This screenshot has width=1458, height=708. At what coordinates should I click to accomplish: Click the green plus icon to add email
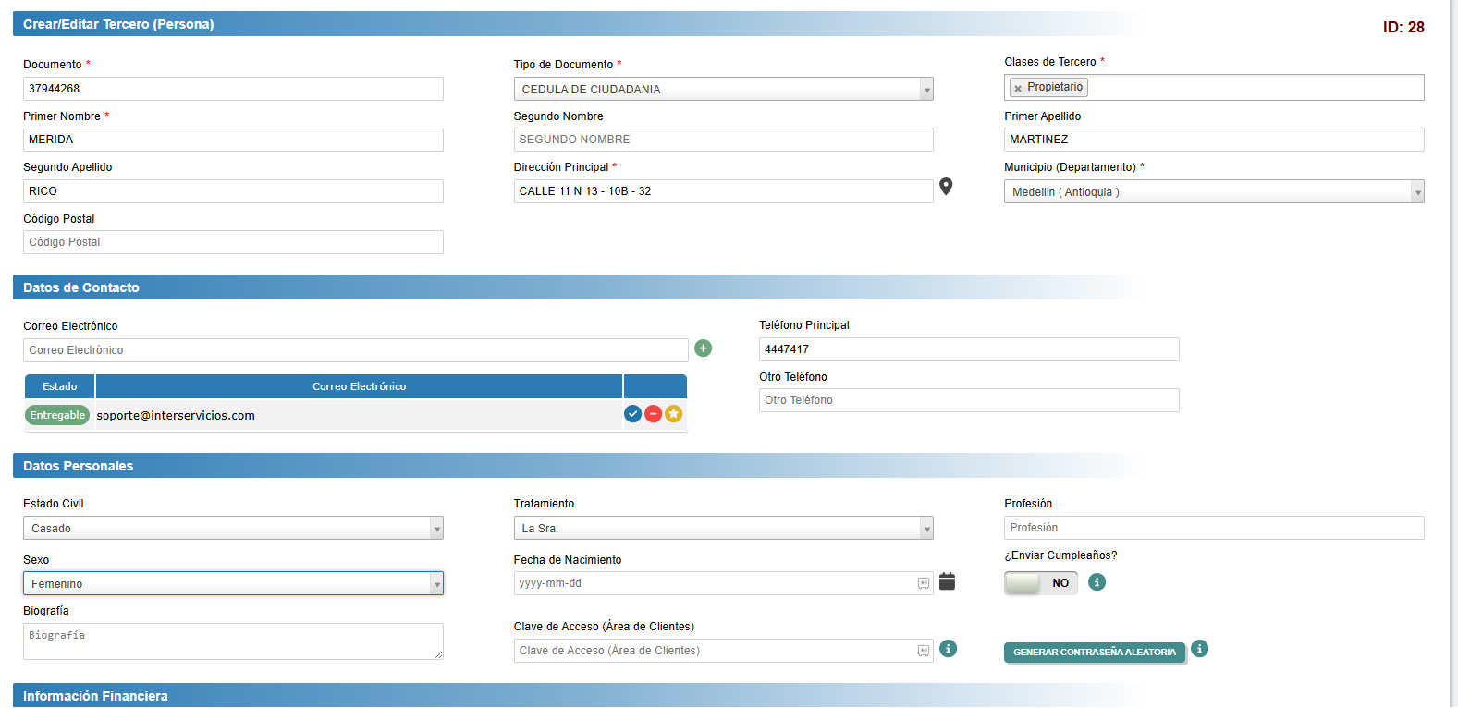[x=704, y=348]
